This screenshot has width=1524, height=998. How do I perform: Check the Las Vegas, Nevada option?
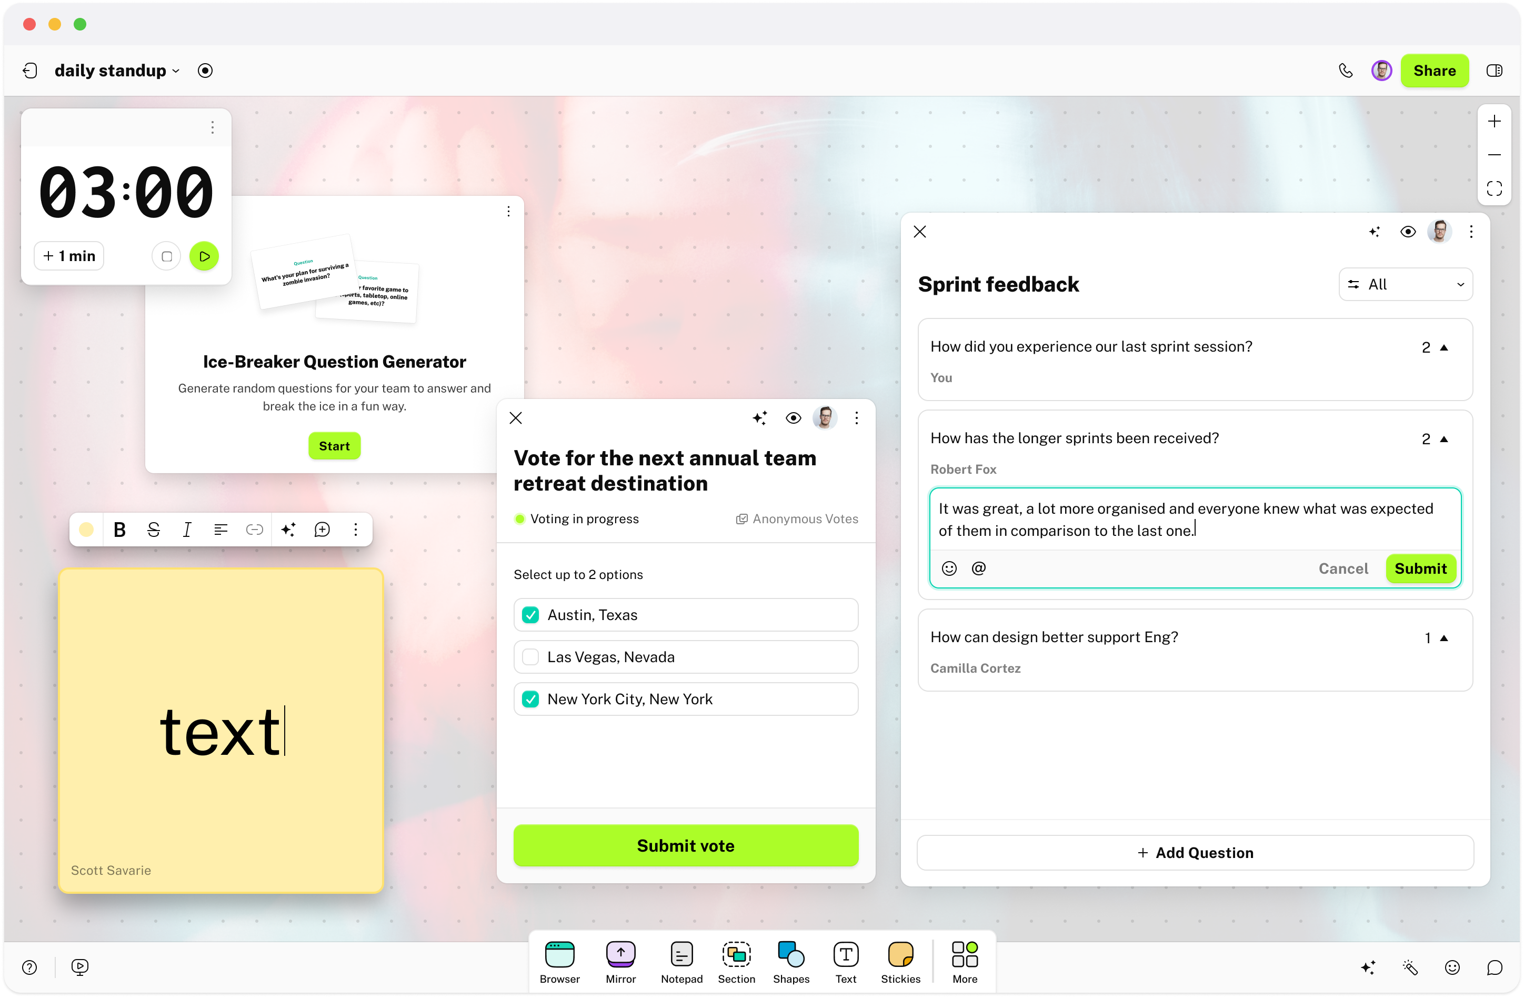coord(530,656)
